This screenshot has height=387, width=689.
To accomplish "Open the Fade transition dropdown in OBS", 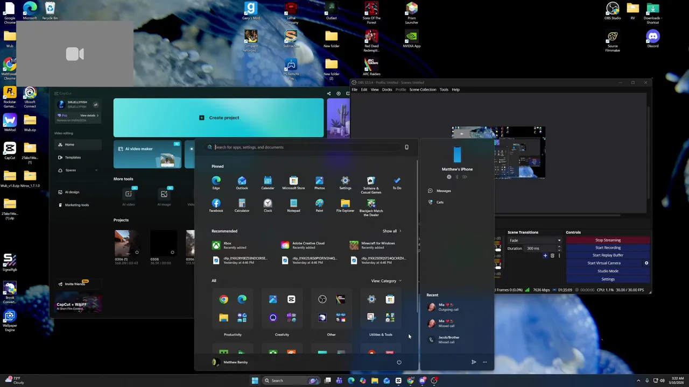I will [x=535, y=240].
